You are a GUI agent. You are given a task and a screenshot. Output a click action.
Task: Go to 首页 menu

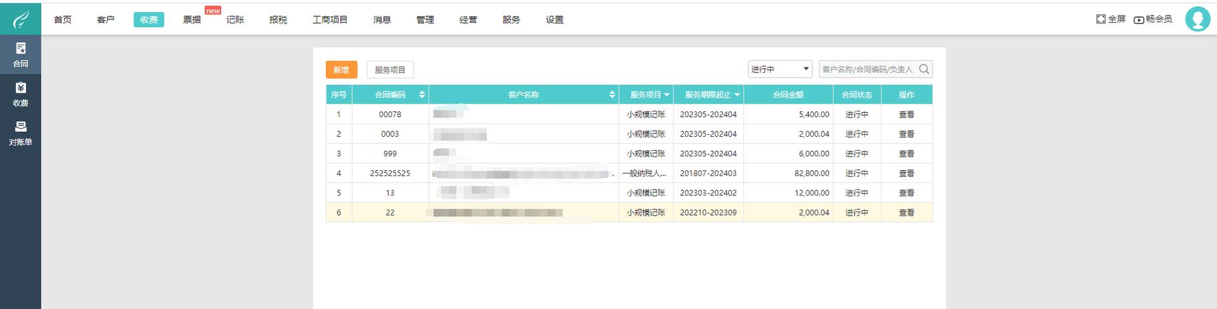[63, 19]
